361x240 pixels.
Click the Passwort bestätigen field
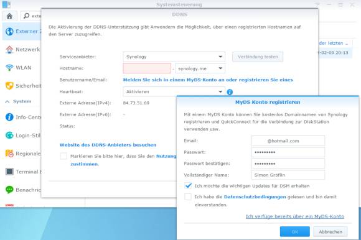(x=288, y=164)
